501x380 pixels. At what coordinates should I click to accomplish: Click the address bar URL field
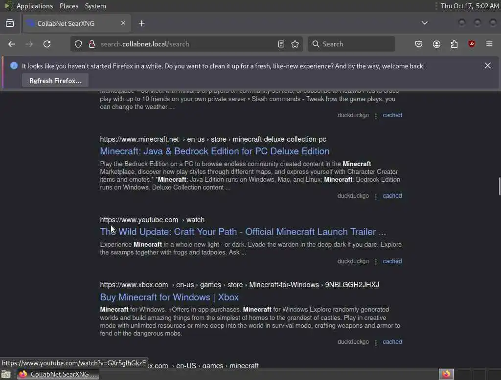click(187, 44)
